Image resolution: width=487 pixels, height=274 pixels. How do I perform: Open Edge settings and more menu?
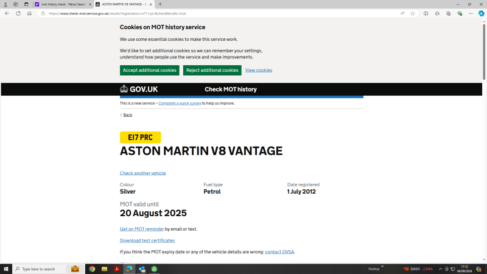pos(471,13)
